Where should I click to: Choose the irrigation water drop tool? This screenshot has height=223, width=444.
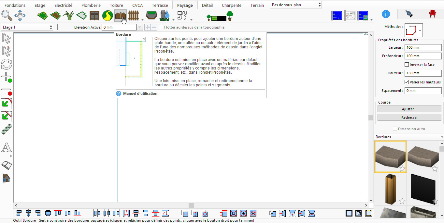click(165, 15)
